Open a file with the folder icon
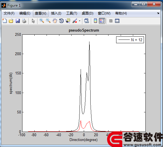The height and width of the screenshot is (147, 163). point(11,21)
